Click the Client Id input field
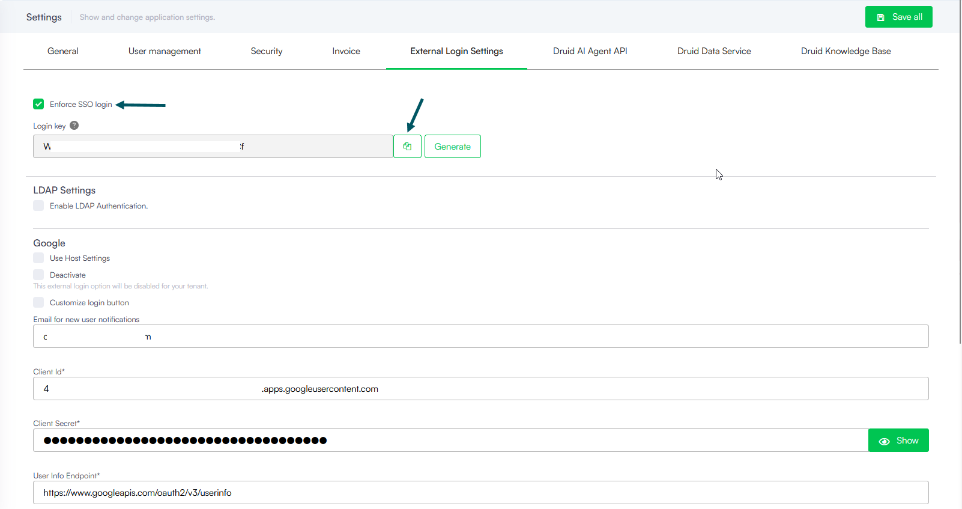The image size is (962, 509). (x=480, y=389)
